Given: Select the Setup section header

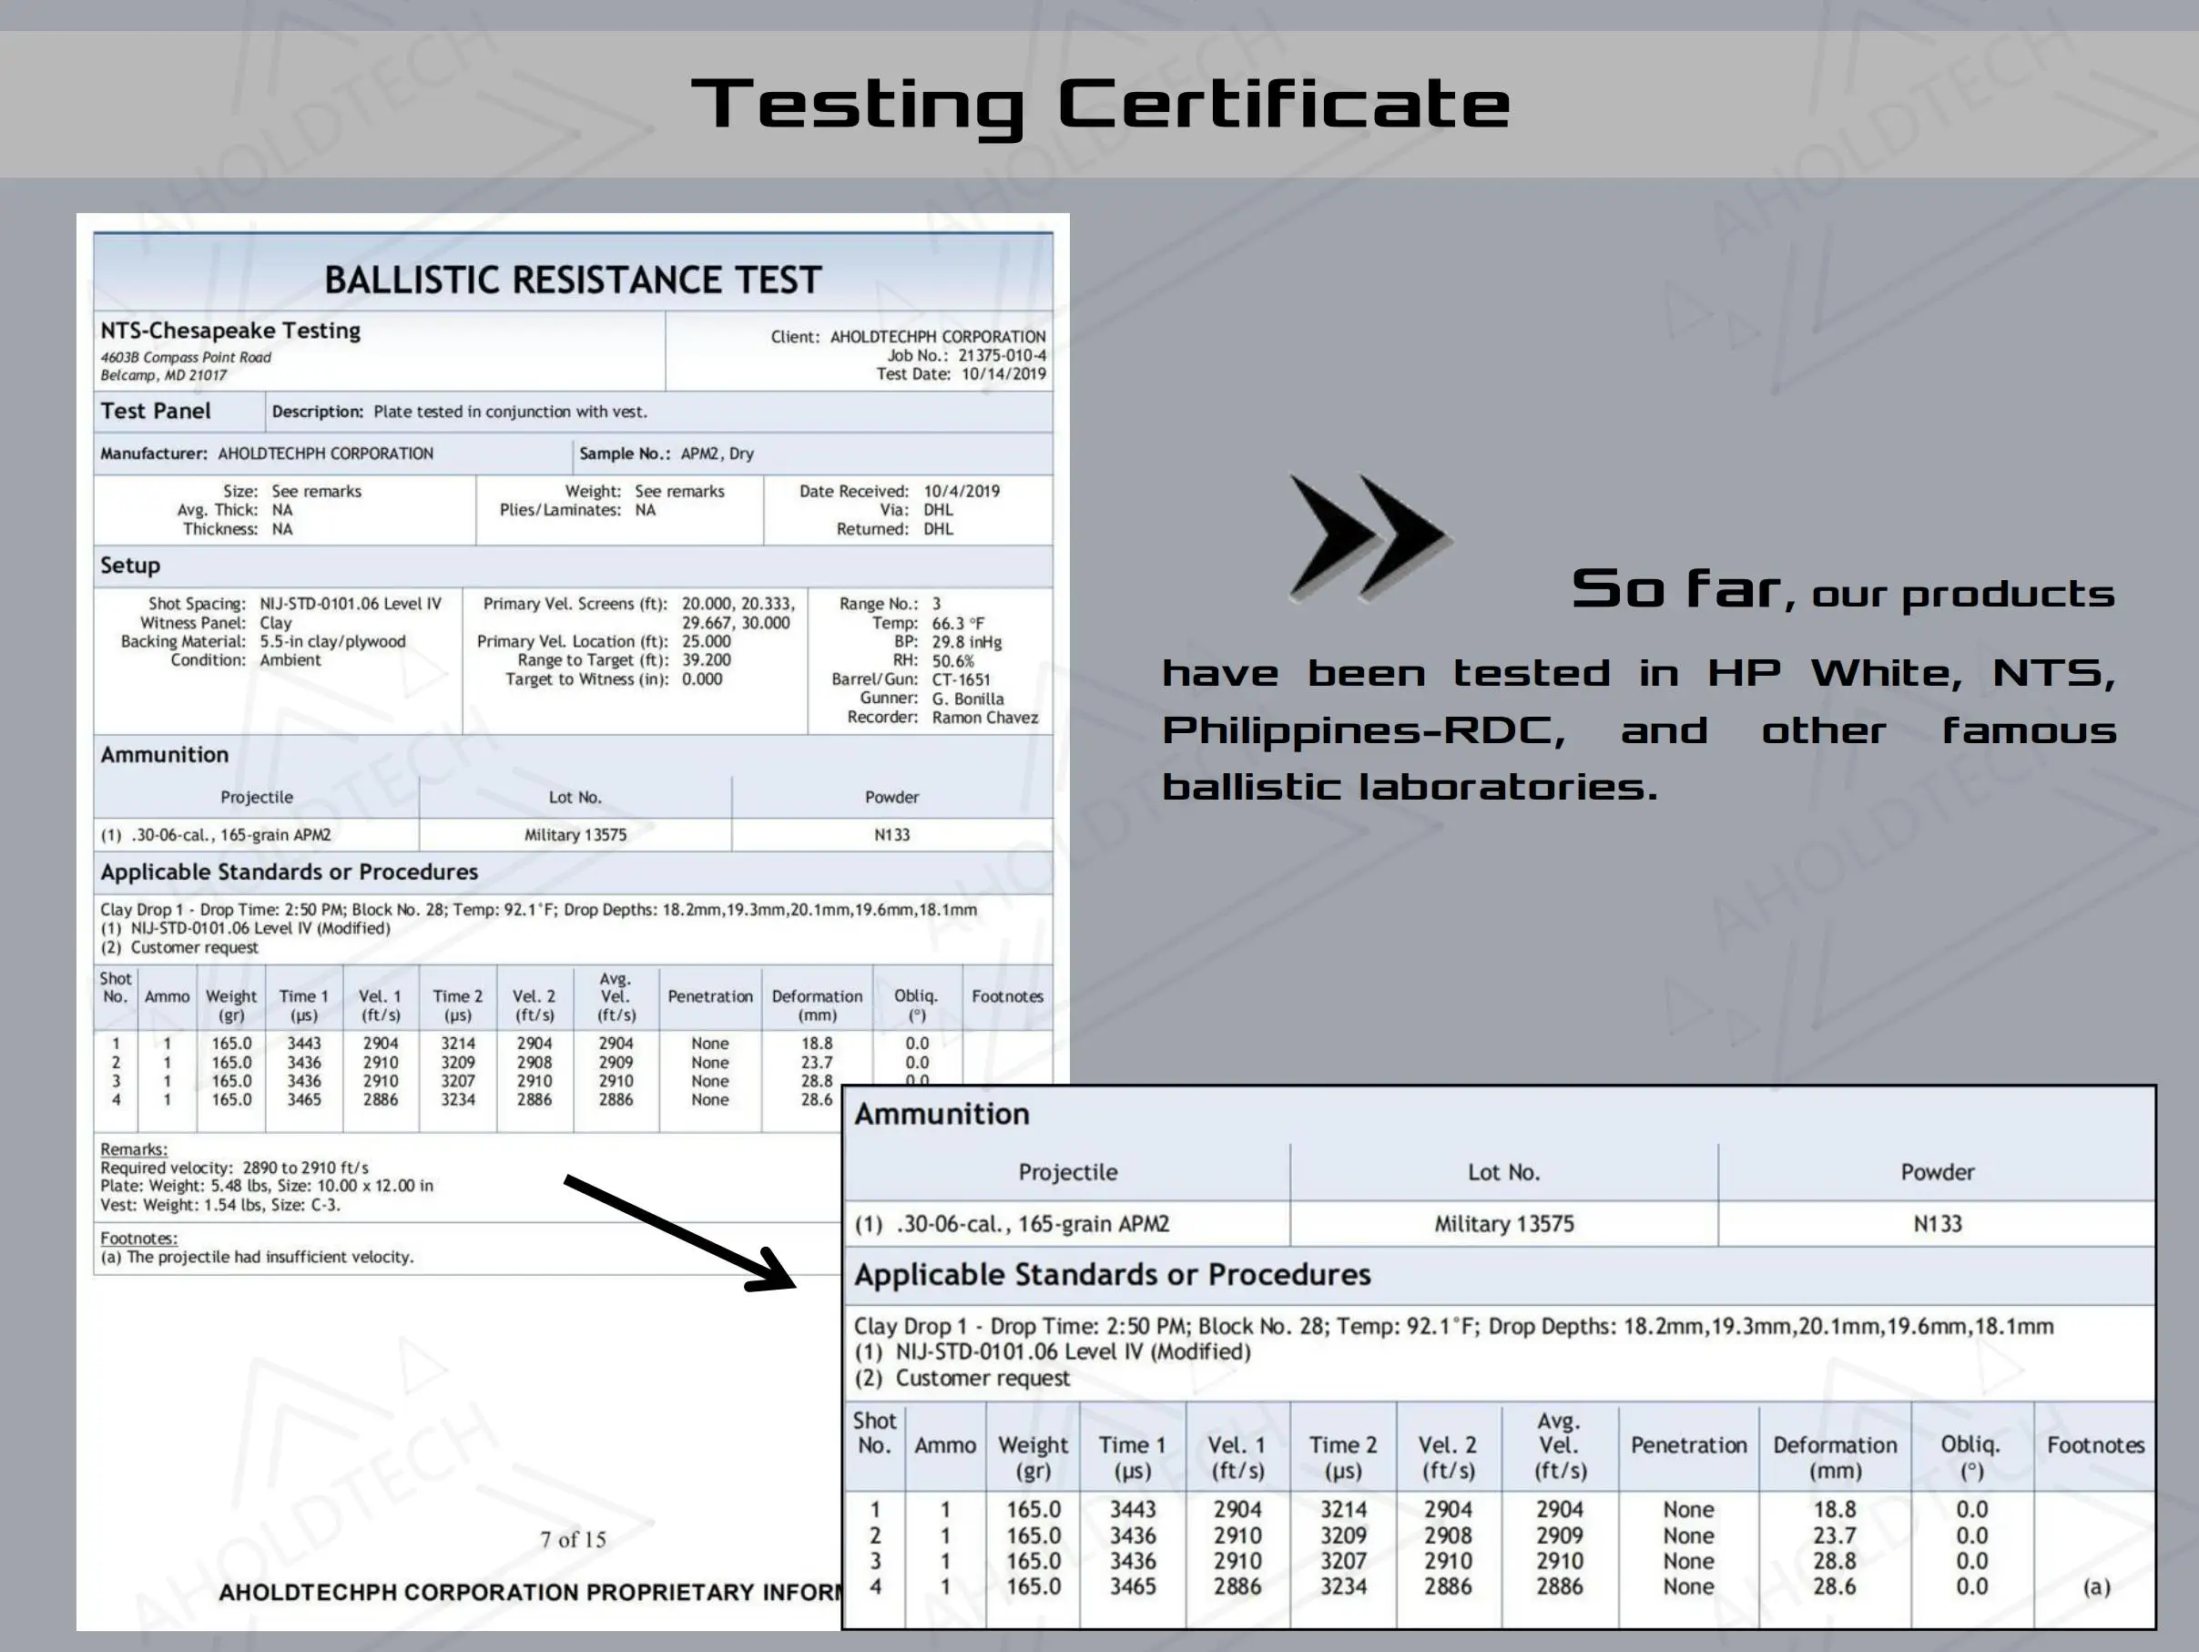Looking at the screenshot, I should tap(130, 566).
